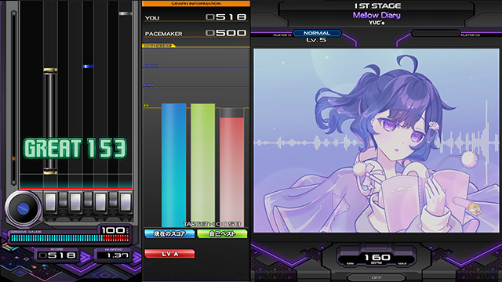
Task: Click the blue turntable scratch disc
Action: tap(23, 208)
